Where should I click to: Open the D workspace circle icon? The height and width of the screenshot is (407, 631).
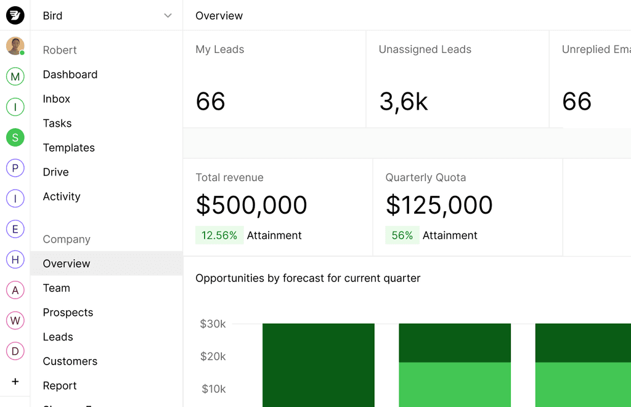[x=15, y=351]
